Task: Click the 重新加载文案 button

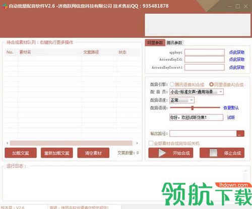Action: coord(57,153)
